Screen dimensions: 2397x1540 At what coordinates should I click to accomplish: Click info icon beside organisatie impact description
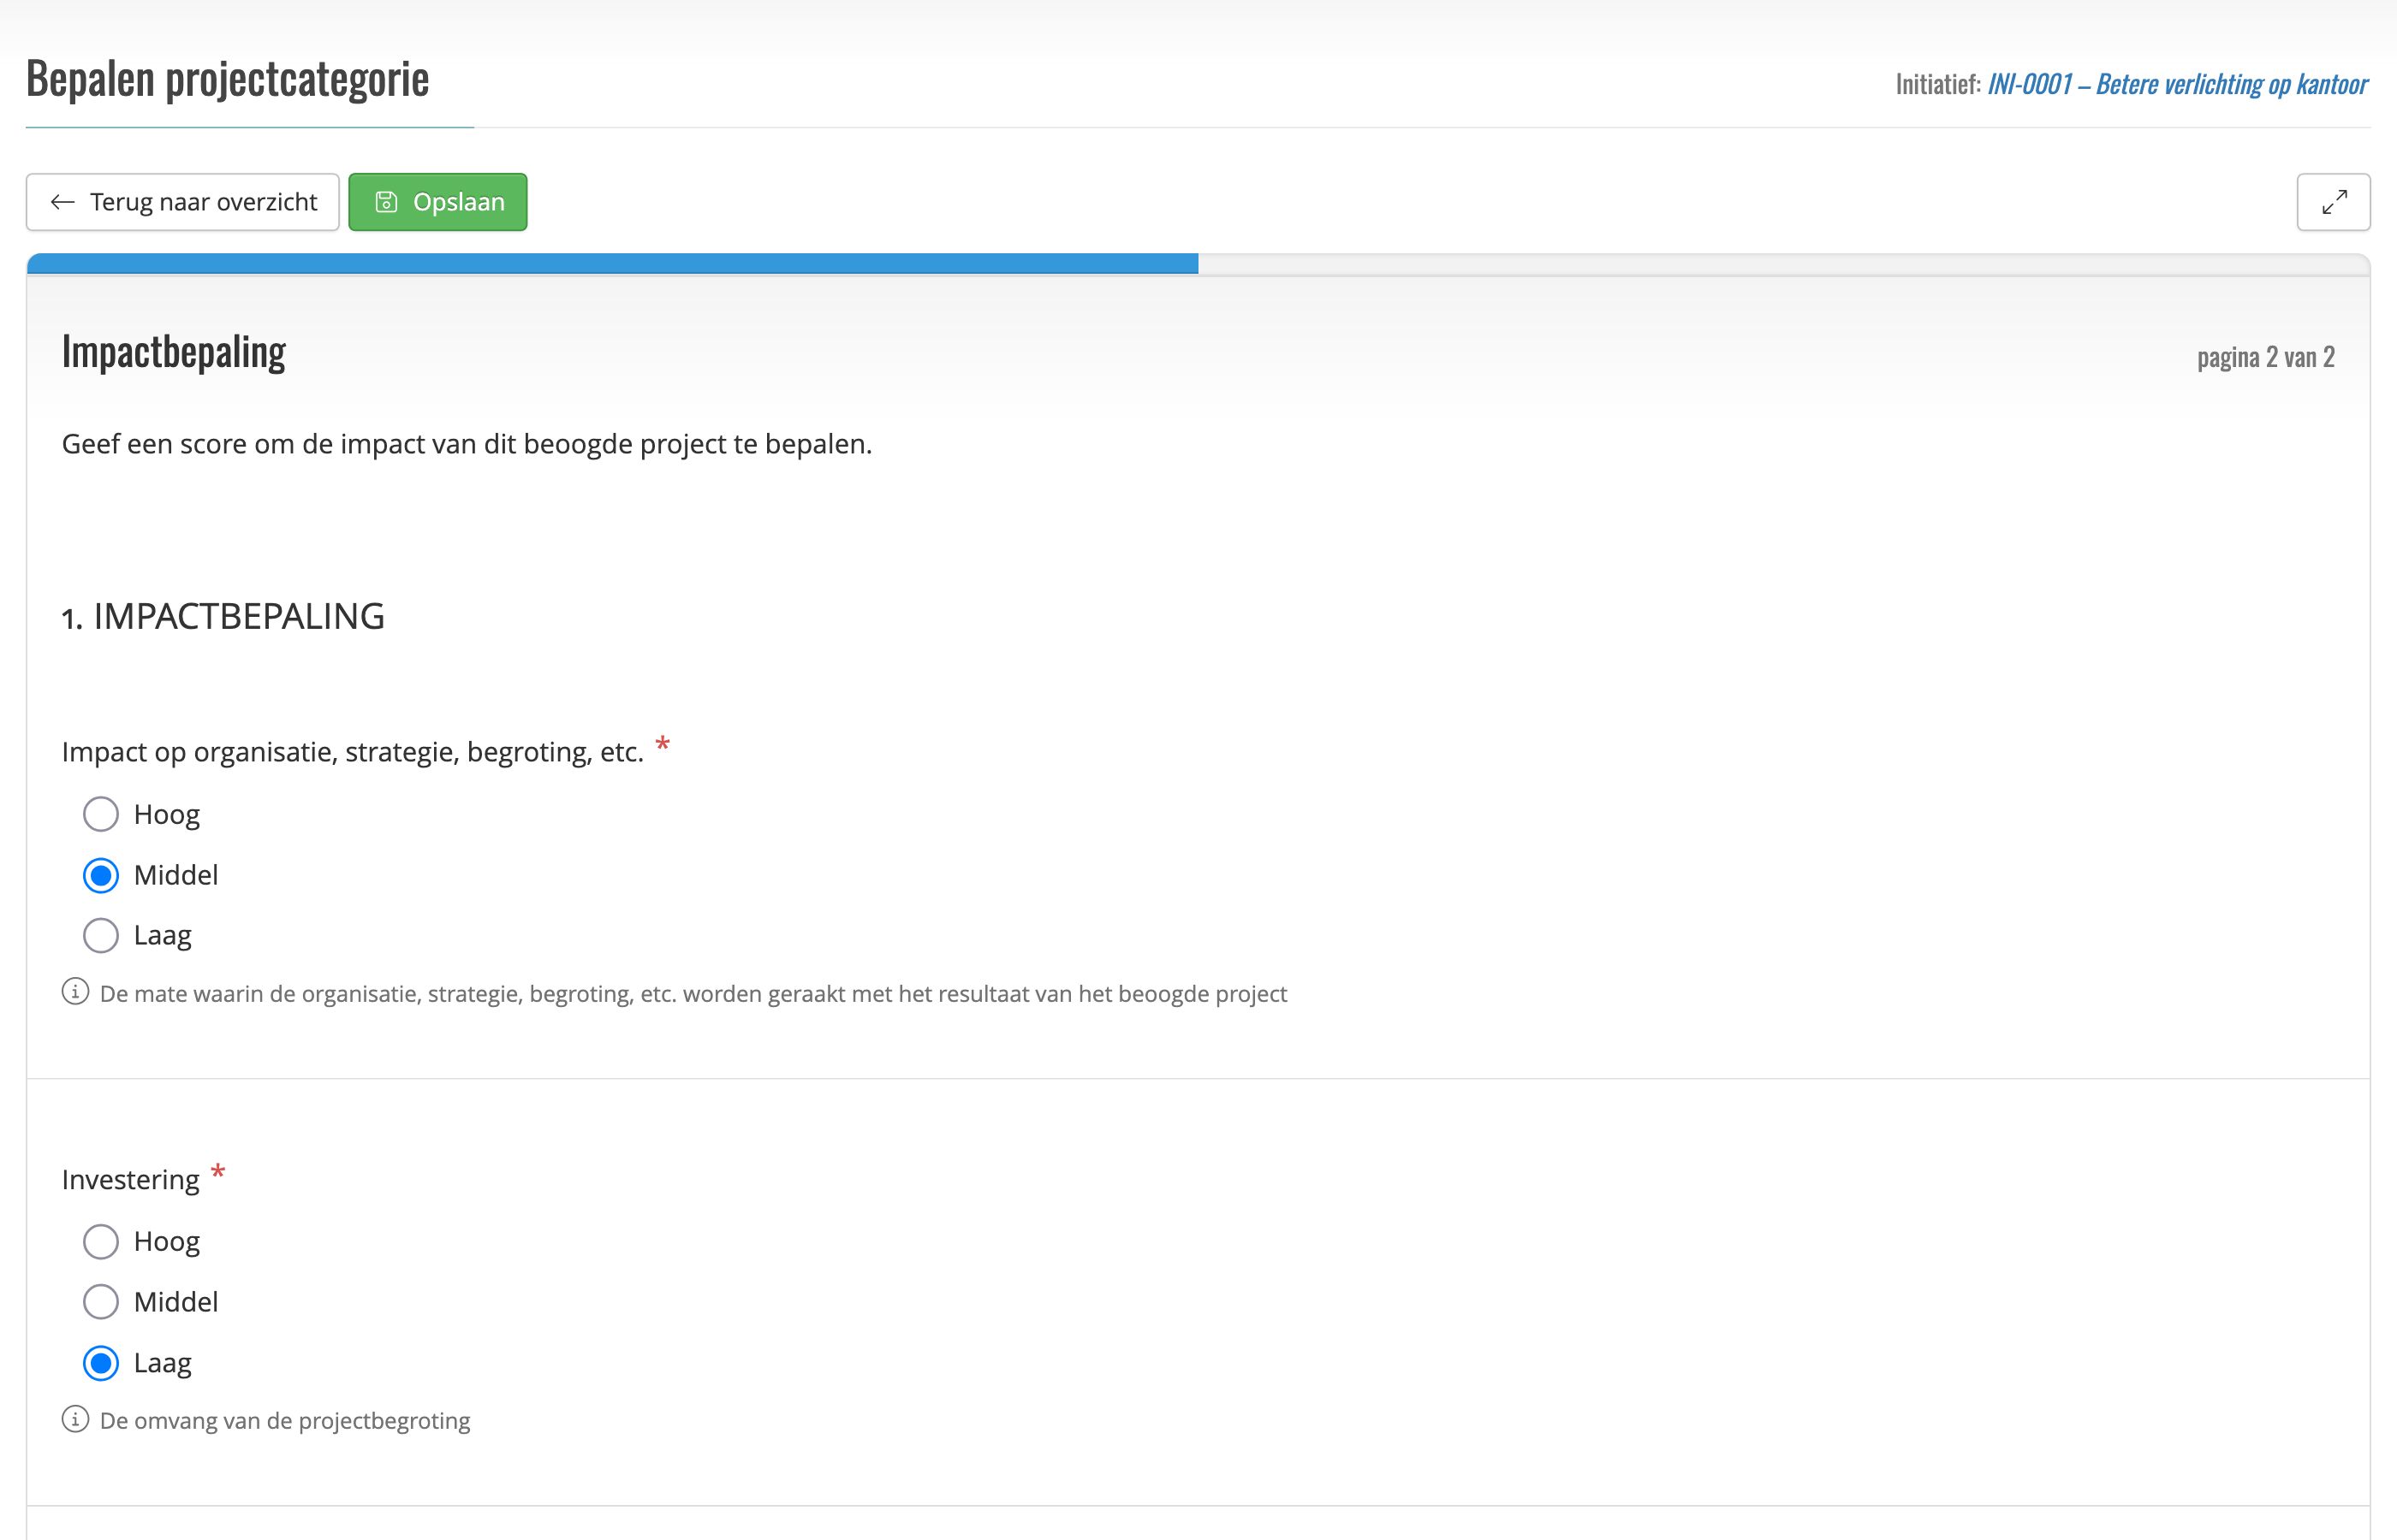click(x=75, y=992)
